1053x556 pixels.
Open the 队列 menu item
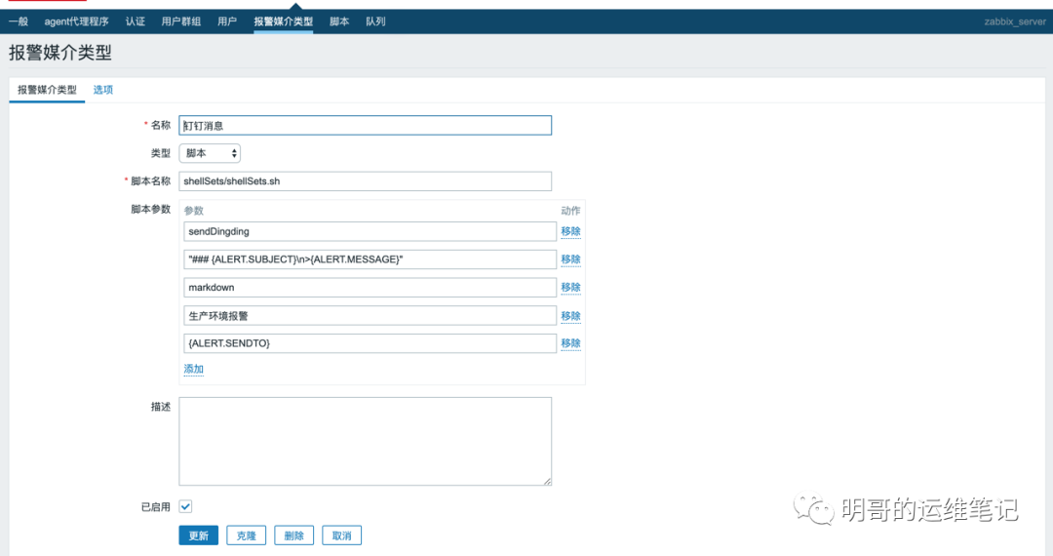375,21
